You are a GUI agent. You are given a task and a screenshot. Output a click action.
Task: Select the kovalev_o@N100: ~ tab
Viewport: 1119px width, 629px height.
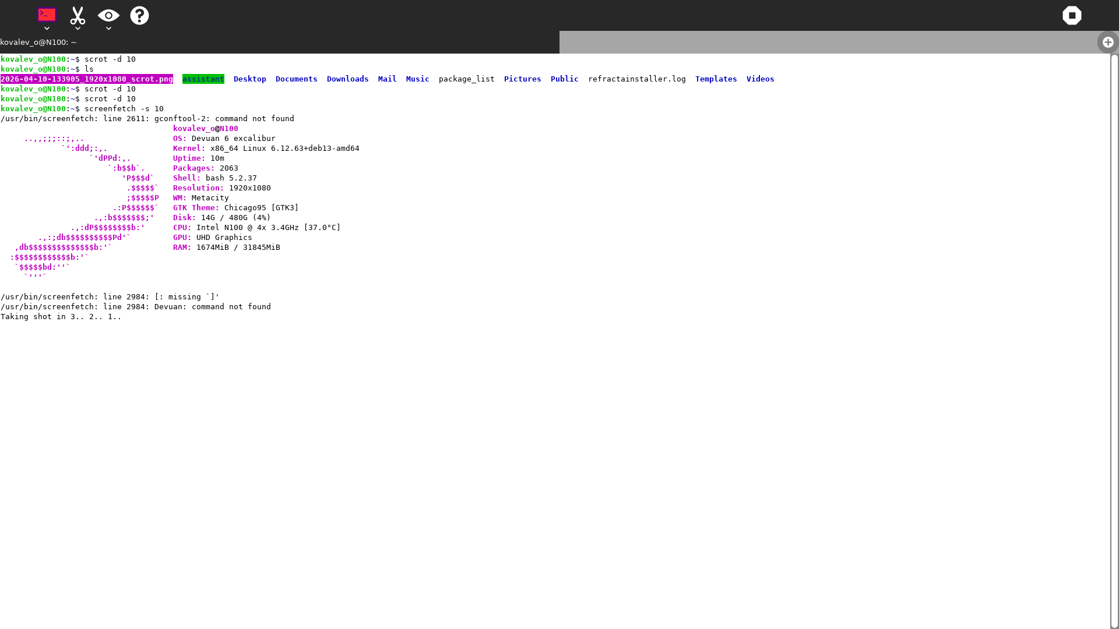pos(38,42)
